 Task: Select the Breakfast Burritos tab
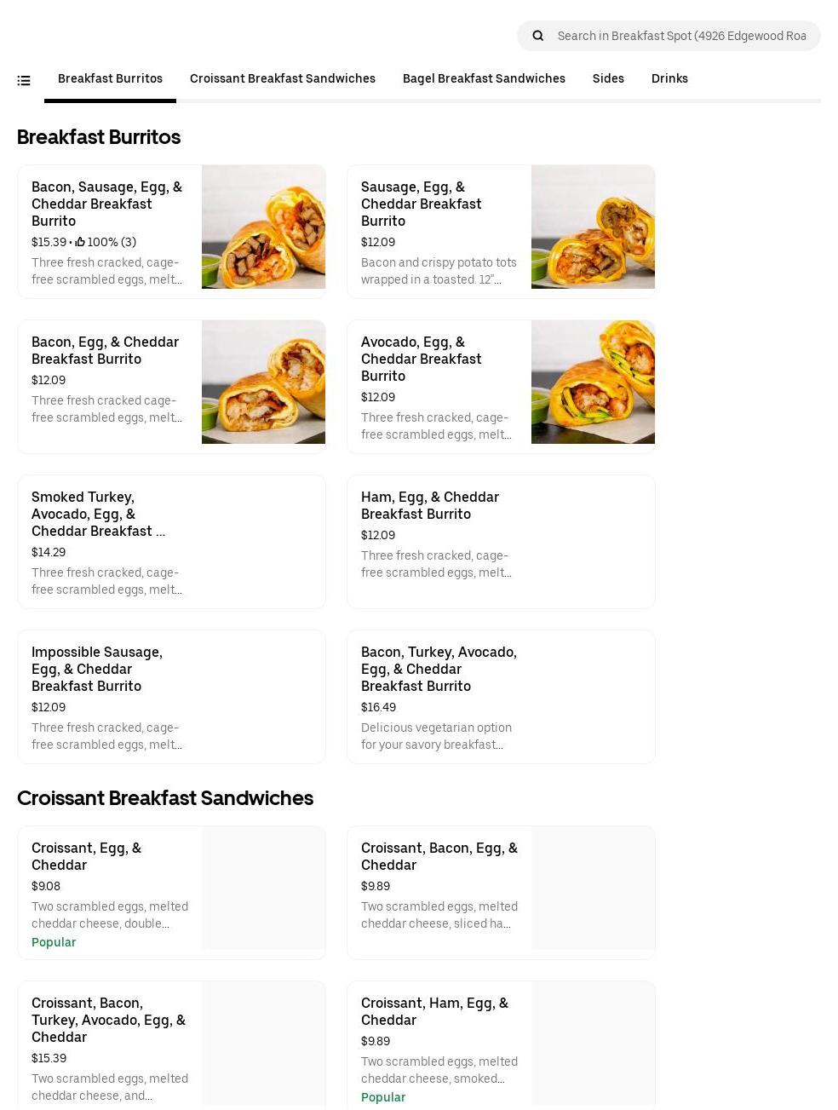(110, 78)
